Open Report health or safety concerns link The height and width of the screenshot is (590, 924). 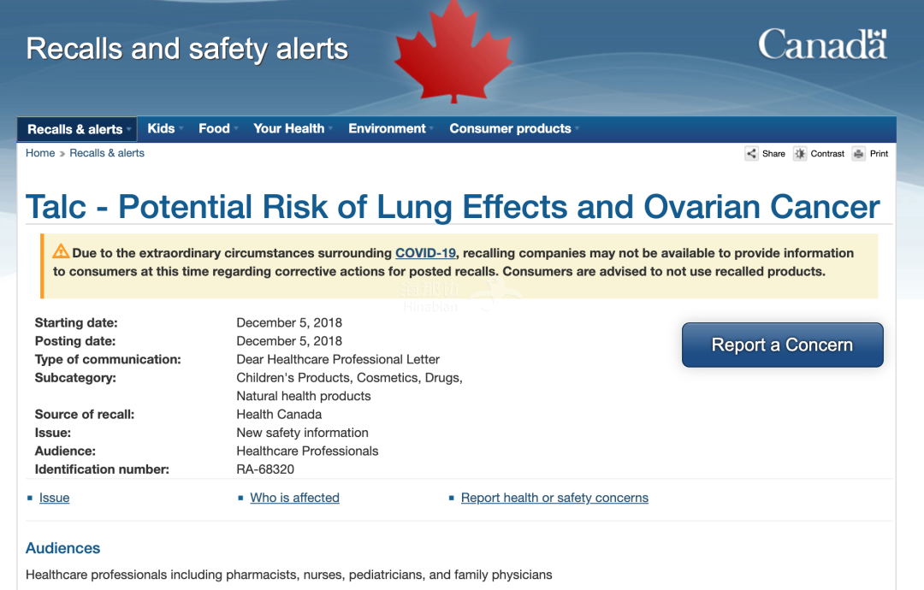pos(554,498)
